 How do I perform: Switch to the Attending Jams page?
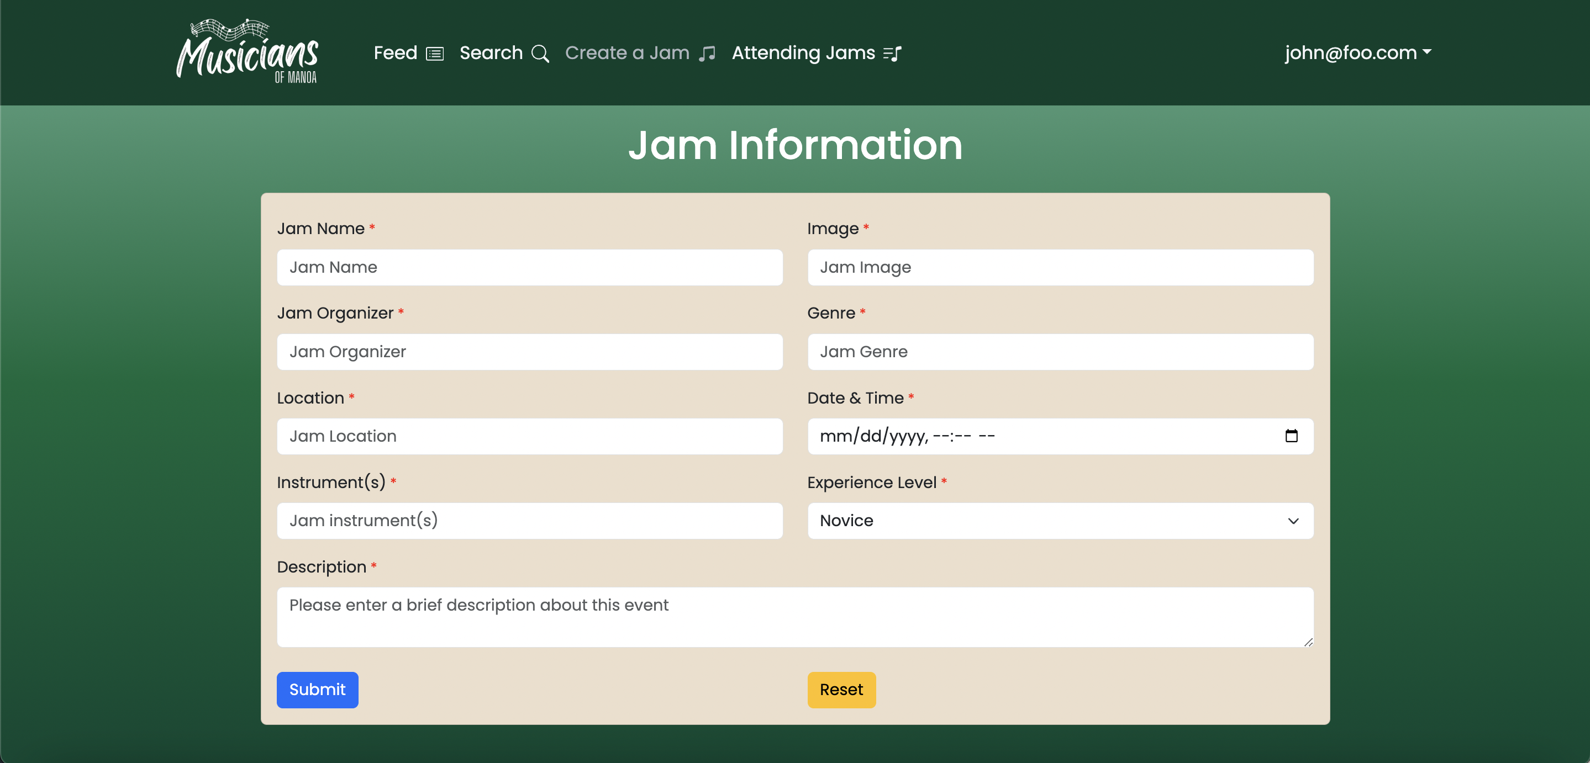(803, 53)
